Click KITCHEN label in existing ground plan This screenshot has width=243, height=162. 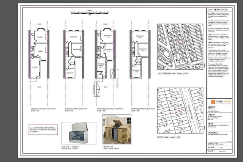35,67
